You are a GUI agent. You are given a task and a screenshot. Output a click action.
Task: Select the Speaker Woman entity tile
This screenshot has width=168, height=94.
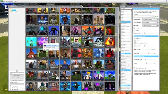click(x=65, y=31)
